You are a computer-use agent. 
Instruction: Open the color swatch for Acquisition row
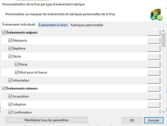coord(154,96)
